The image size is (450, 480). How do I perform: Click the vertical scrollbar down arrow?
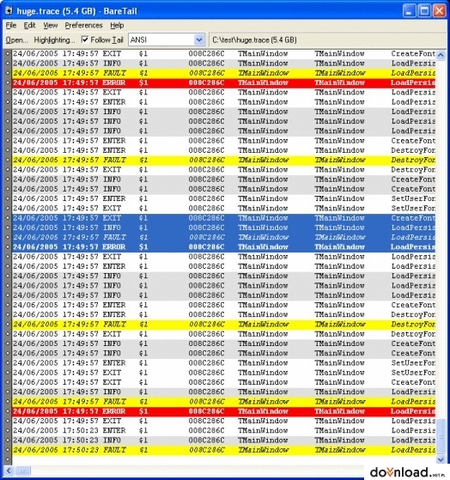pyautogui.click(x=441, y=459)
